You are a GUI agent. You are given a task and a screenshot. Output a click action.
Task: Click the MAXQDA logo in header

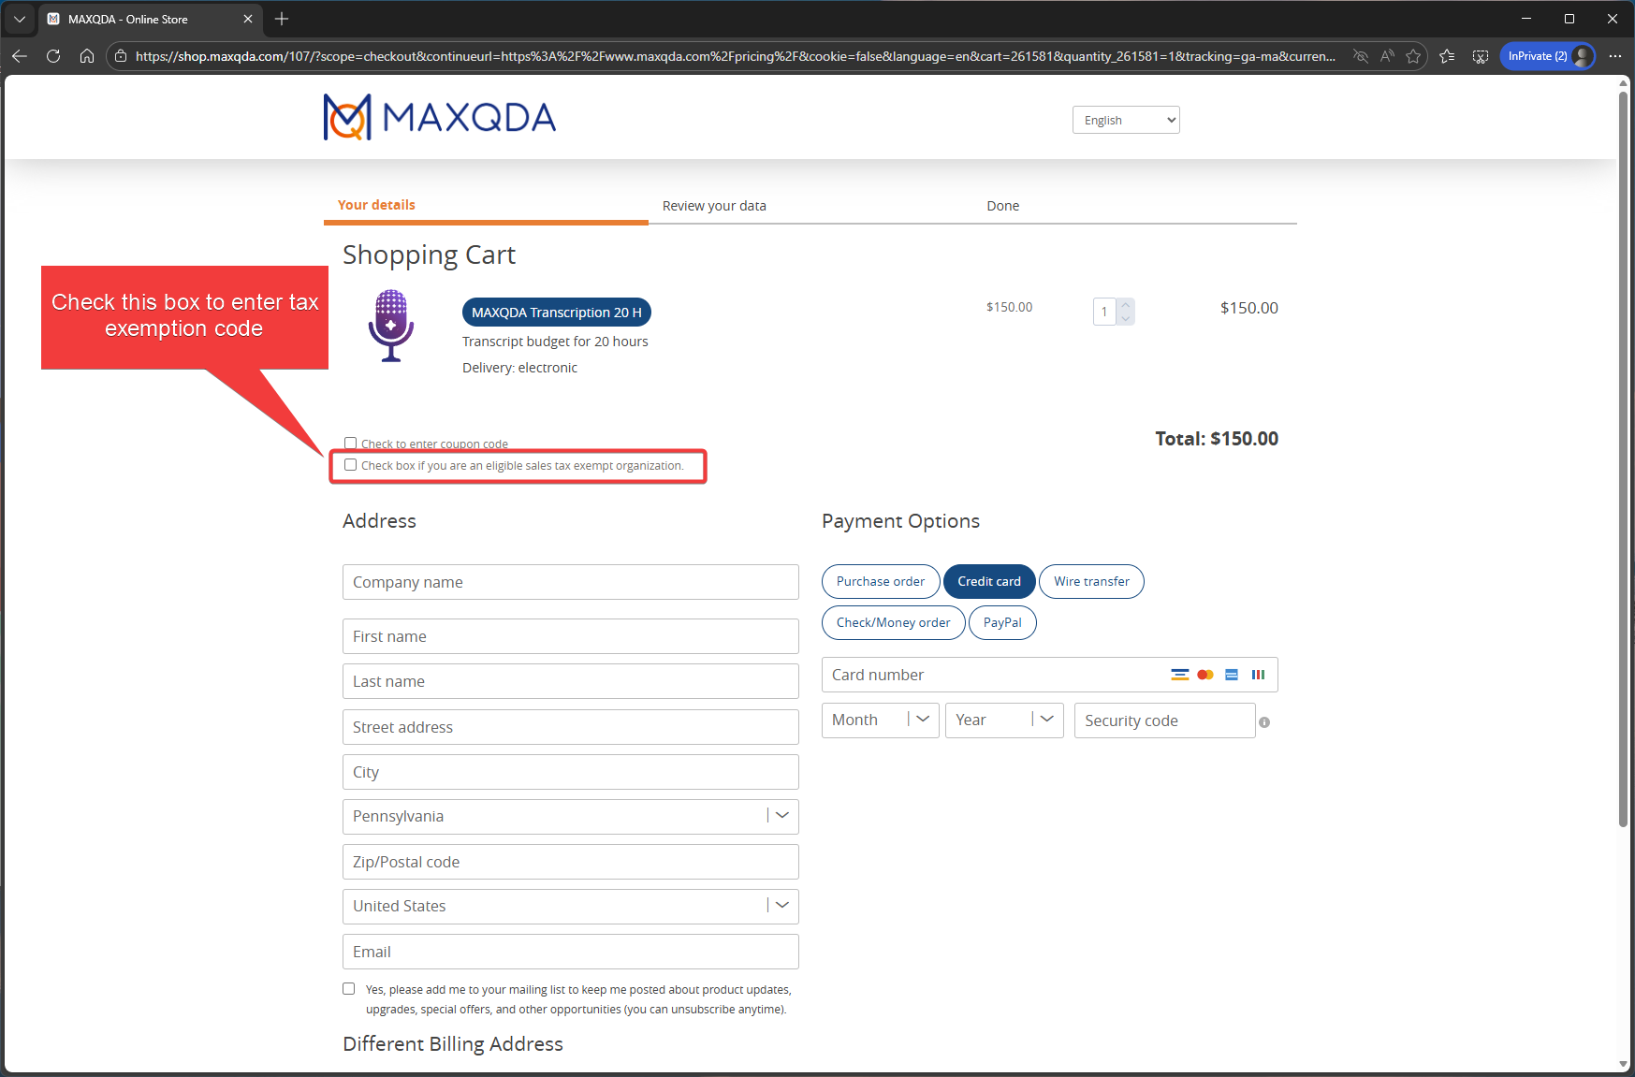439,118
